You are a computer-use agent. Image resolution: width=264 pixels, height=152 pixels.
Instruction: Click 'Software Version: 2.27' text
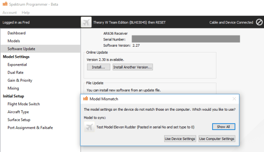point(121,45)
